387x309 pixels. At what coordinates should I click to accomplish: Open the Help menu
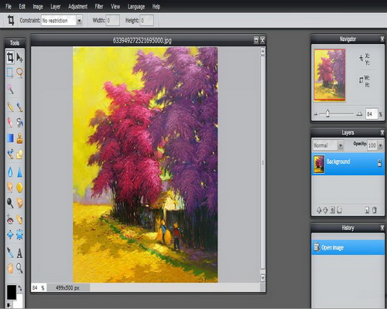click(x=156, y=6)
